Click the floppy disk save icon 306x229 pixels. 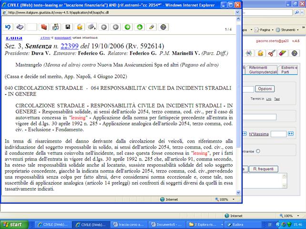pyautogui.click(x=68, y=27)
